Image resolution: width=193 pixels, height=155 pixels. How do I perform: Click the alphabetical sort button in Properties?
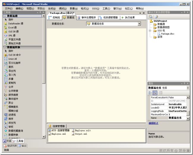point(155,93)
